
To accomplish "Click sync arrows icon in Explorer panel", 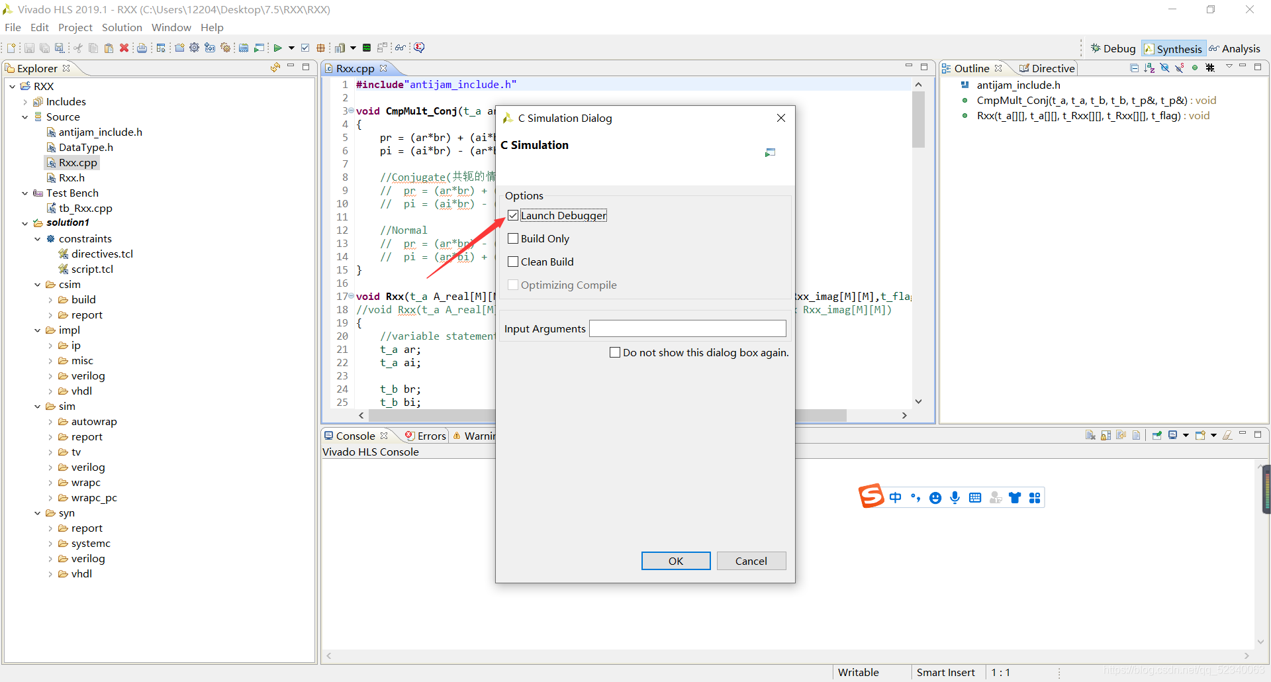I will click(275, 68).
